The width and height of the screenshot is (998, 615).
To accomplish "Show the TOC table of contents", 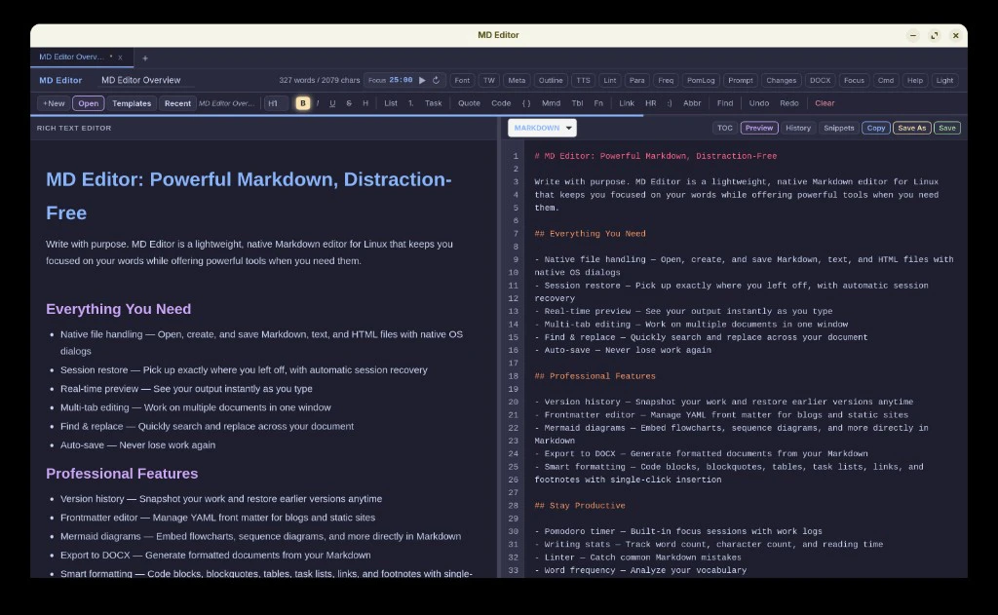I will (x=725, y=128).
